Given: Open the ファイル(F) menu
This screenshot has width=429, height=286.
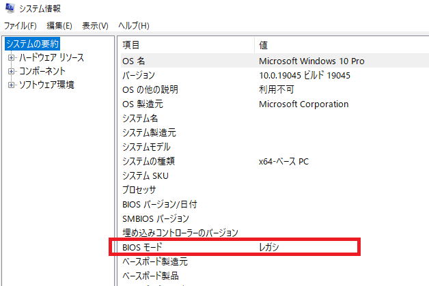Looking at the screenshot, I should [20, 26].
